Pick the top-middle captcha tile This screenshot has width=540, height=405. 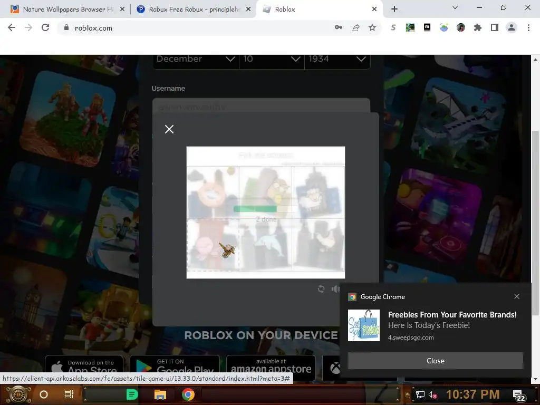[266, 192]
